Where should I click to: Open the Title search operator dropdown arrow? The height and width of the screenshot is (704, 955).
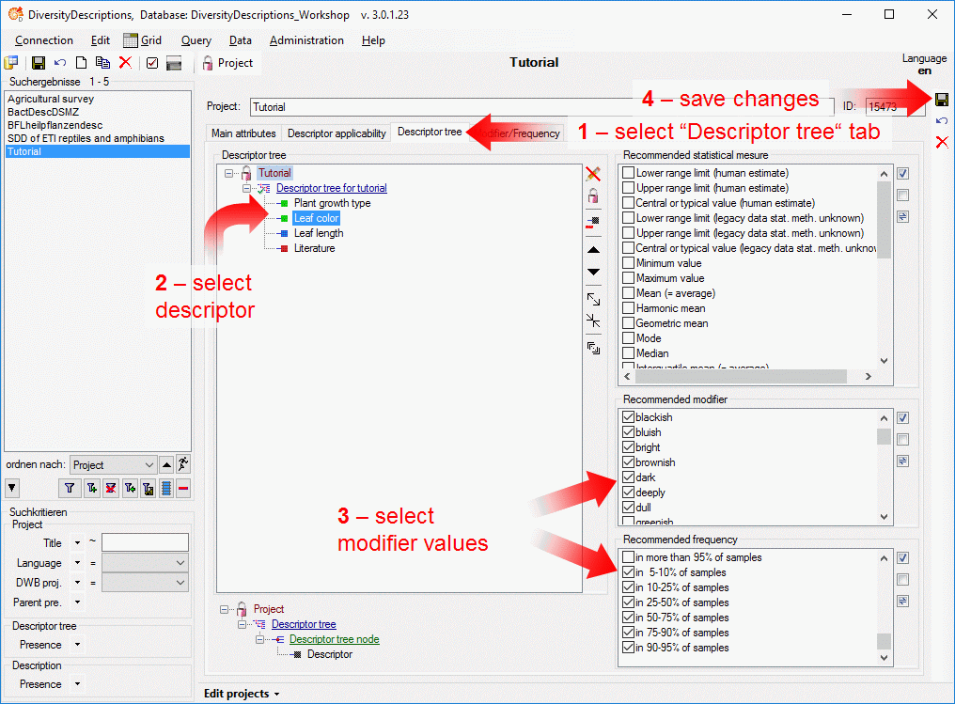[77, 543]
